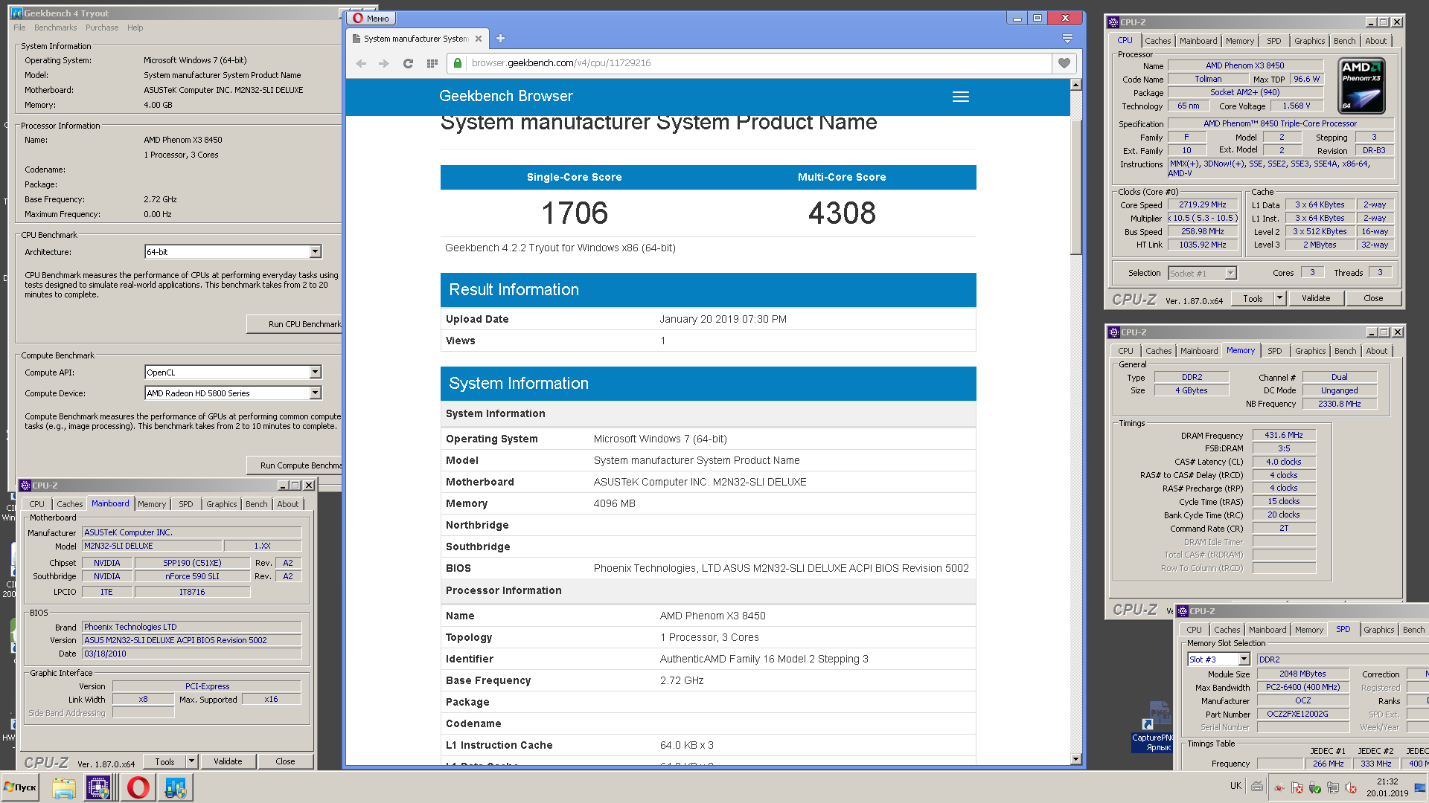Reload the Geekbench results page
This screenshot has width=1429, height=803.
(408, 63)
